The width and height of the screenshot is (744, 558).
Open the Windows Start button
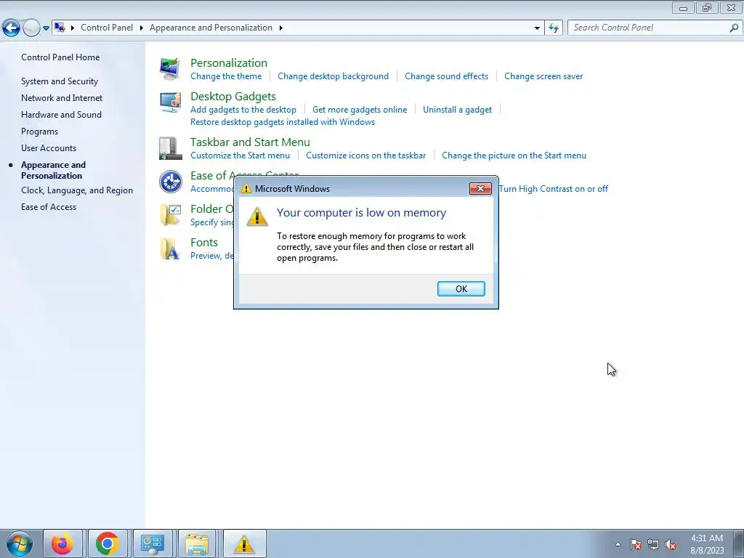20,544
